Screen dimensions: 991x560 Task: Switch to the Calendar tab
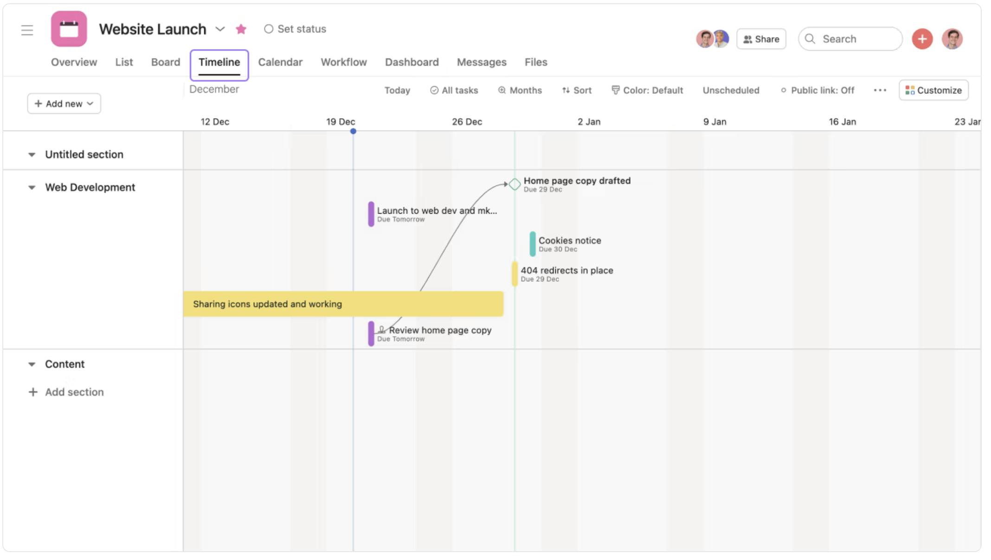click(280, 62)
